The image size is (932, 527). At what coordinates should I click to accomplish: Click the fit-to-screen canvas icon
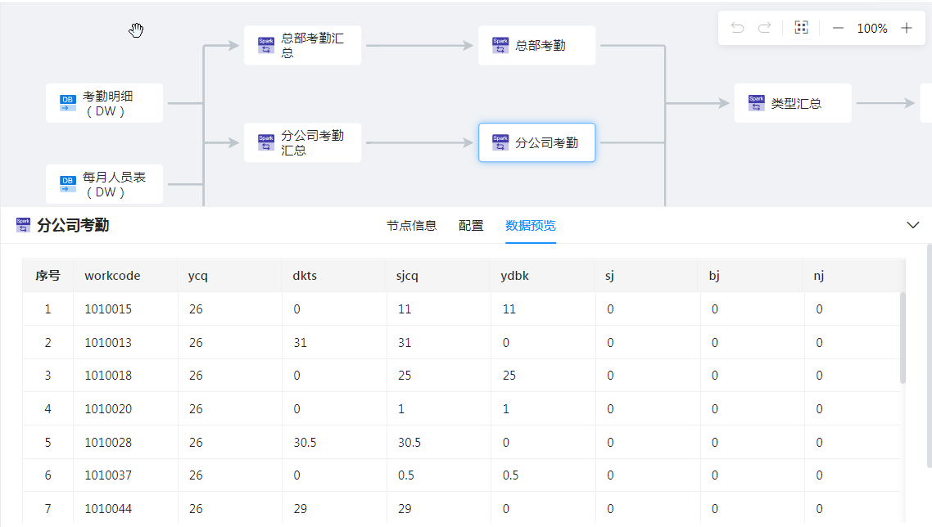(801, 29)
